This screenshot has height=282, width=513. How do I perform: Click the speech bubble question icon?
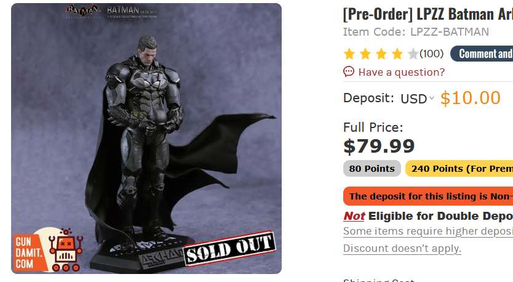coord(349,72)
